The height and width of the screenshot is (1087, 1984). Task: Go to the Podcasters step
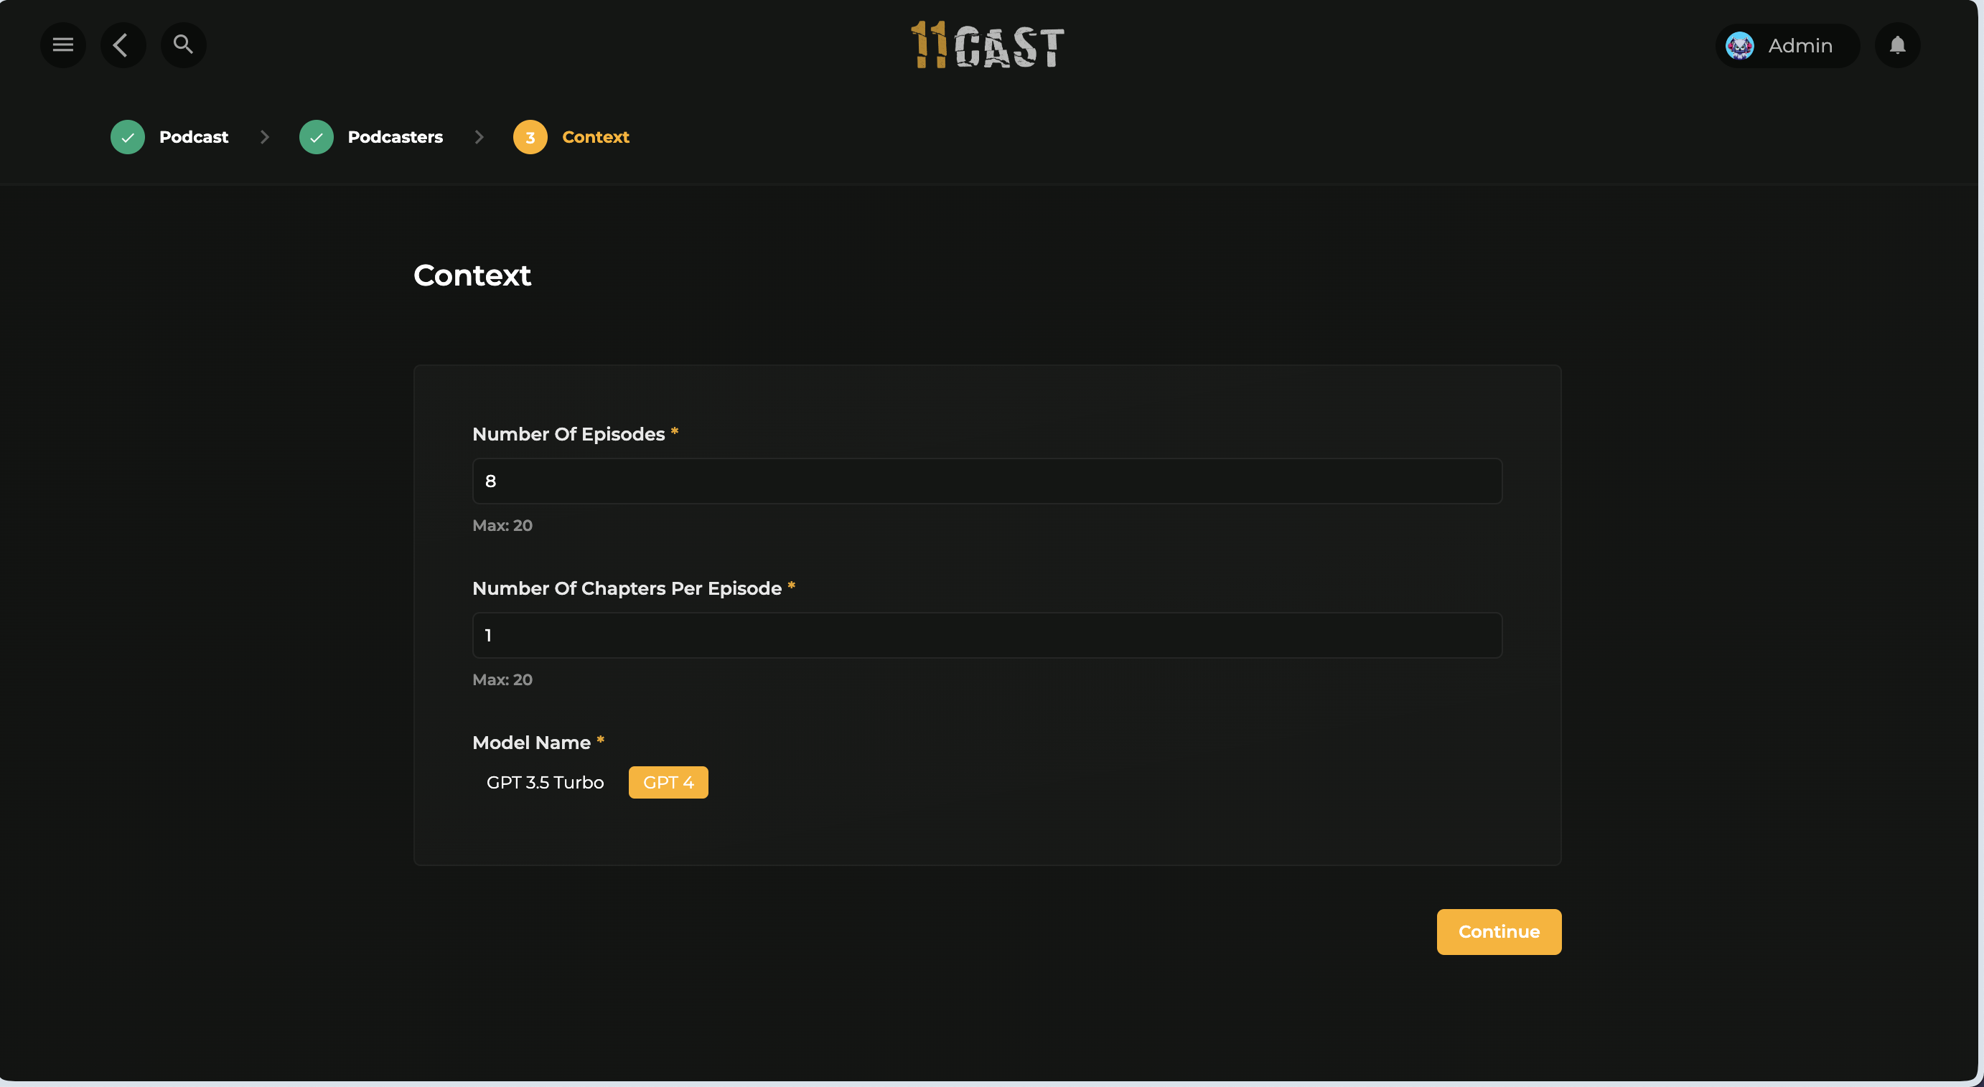[395, 137]
